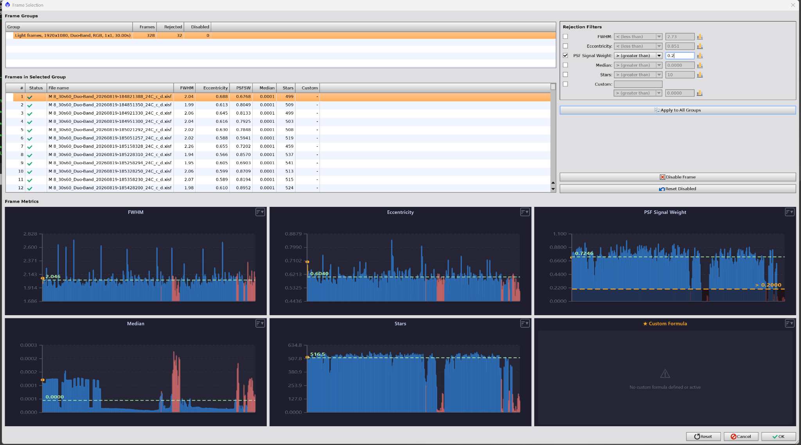This screenshot has width=801, height=445.
Task: Open the Custom comparison operator dropdown
Action: click(638, 93)
